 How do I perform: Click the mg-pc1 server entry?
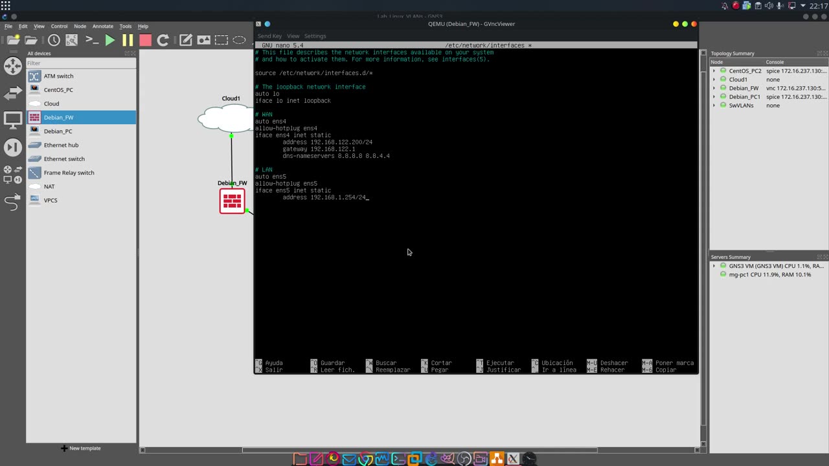click(x=769, y=274)
